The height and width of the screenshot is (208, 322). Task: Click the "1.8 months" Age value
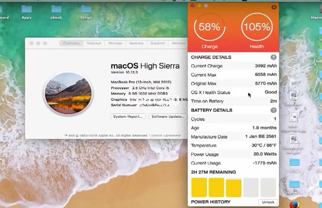264,128
